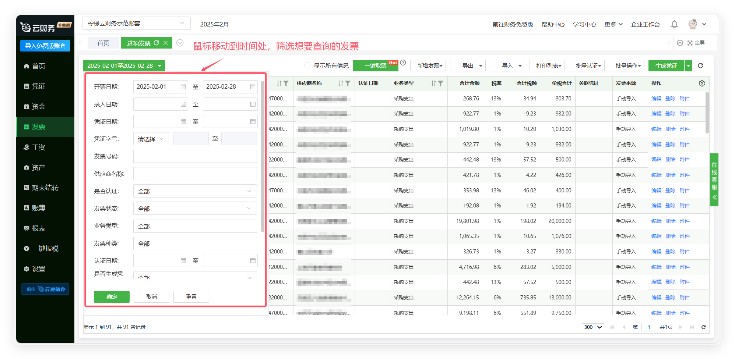735x359 pixels.
Task: Click the notification bell icon
Action: (x=674, y=24)
